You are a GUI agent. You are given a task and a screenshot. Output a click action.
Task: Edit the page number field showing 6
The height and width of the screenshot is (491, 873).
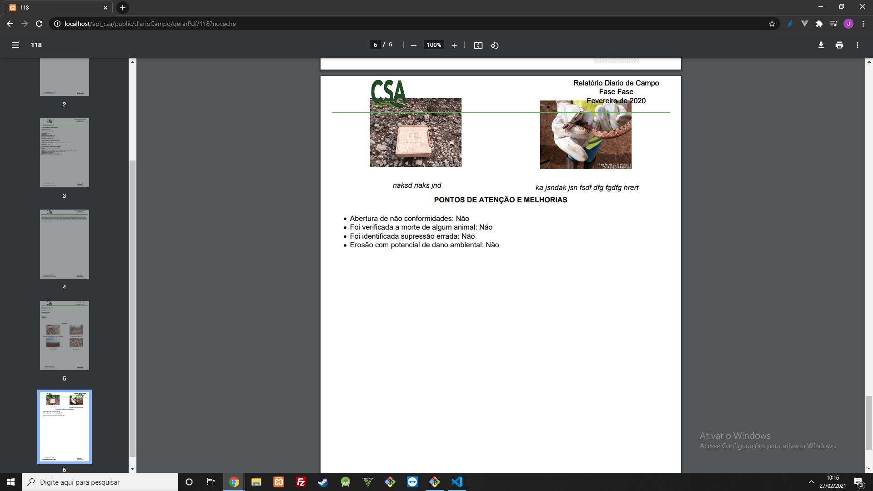[375, 45]
